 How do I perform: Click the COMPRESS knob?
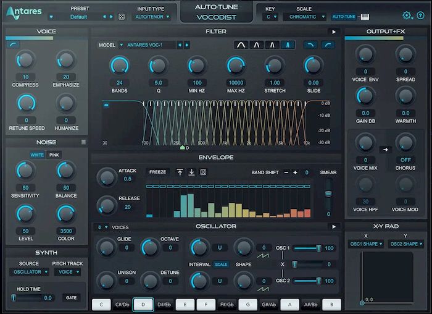(25, 61)
